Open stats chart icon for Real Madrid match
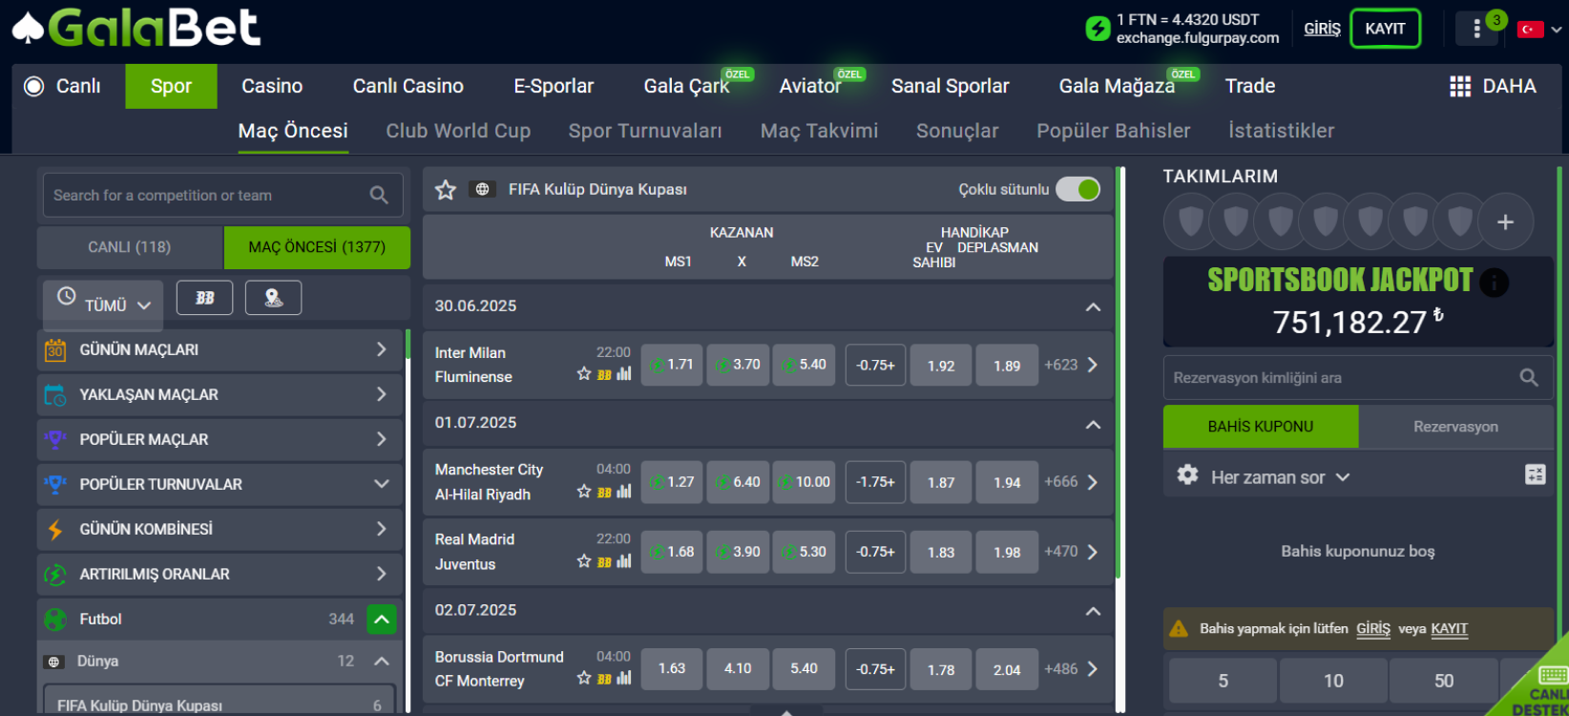The image size is (1569, 716). pyautogui.click(x=624, y=561)
